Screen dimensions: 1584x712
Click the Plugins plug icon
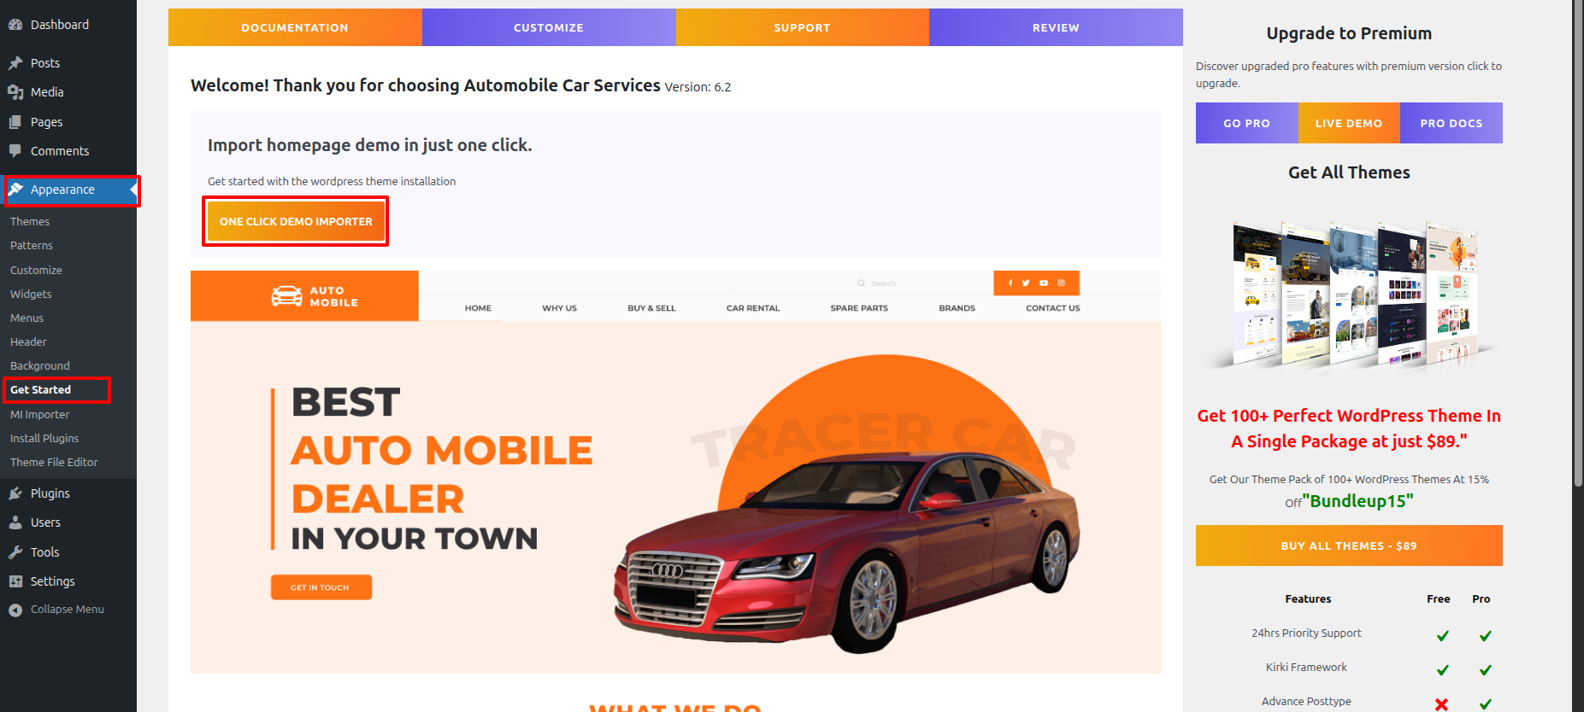(x=15, y=493)
